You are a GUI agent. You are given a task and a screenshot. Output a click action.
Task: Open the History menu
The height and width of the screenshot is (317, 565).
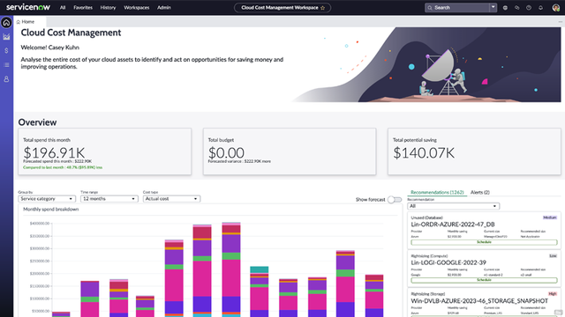pyautogui.click(x=108, y=8)
